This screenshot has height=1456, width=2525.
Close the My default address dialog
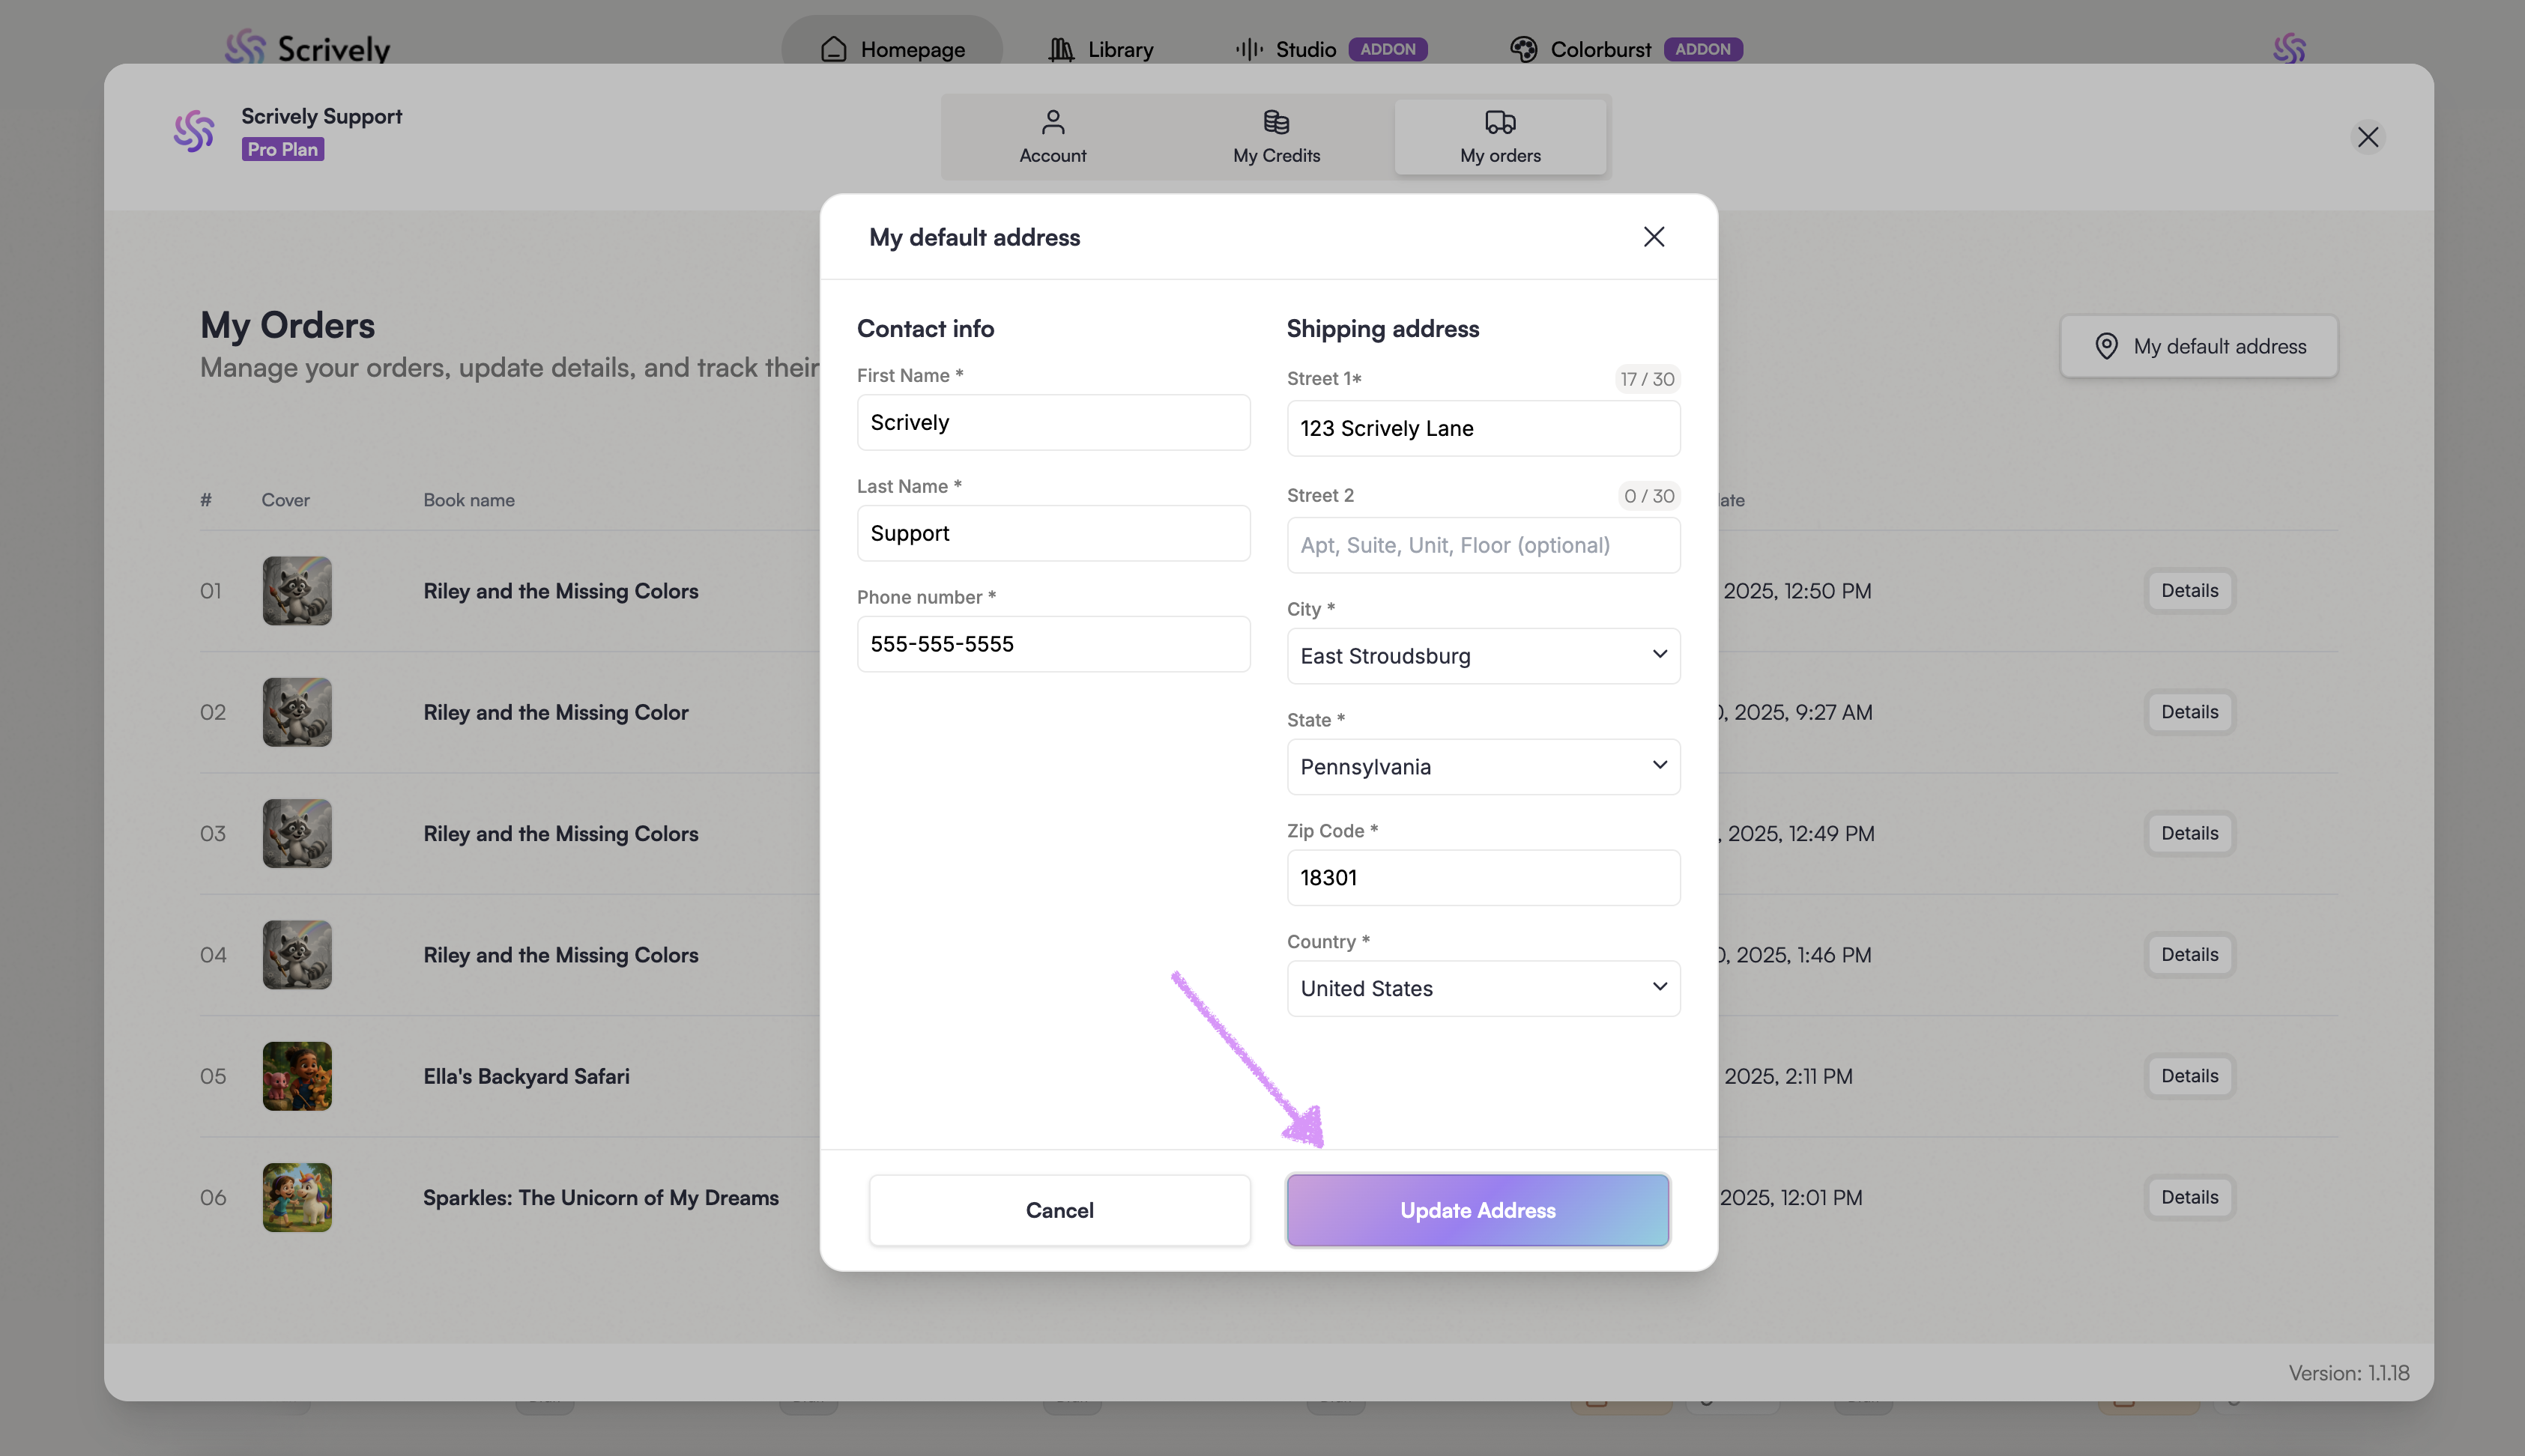point(1654,237)
